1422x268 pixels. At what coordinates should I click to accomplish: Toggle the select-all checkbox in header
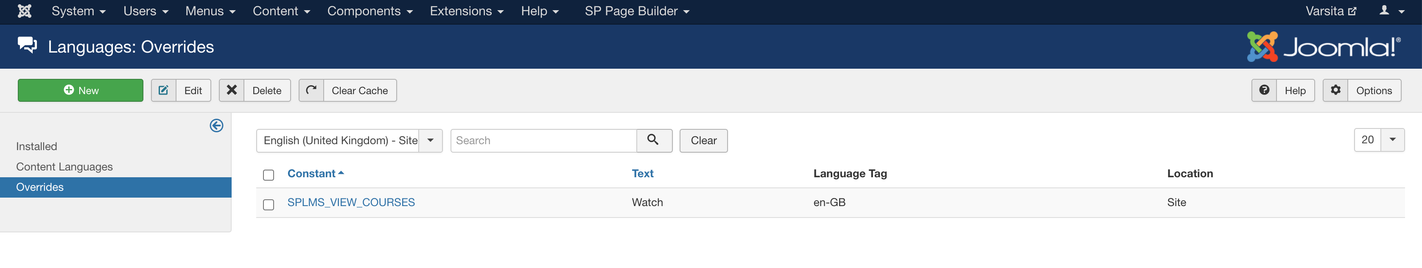point(269,176)
